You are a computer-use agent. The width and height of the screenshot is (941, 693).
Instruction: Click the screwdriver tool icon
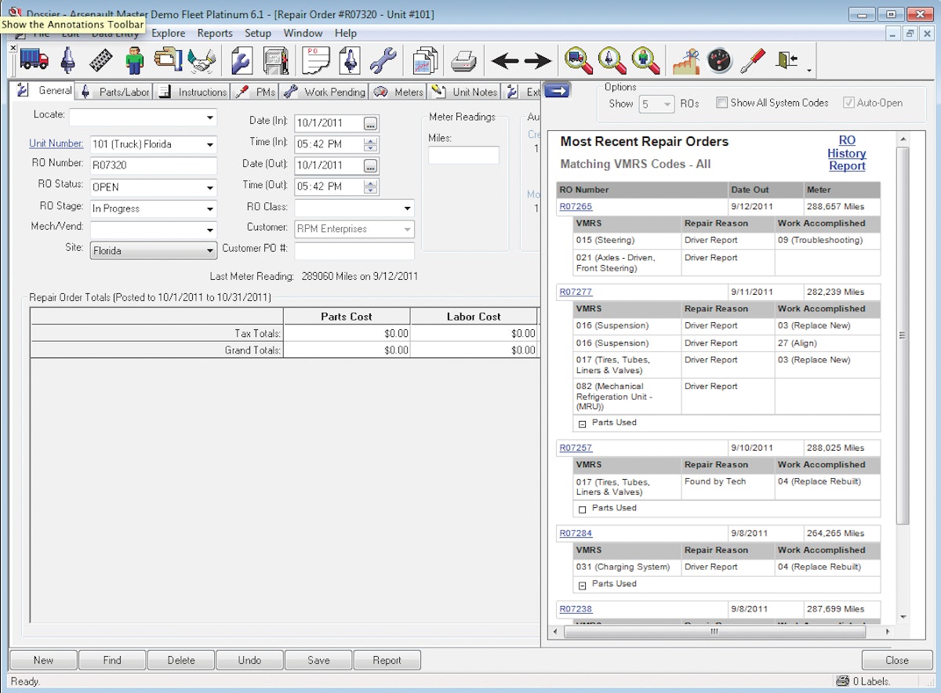753,60
